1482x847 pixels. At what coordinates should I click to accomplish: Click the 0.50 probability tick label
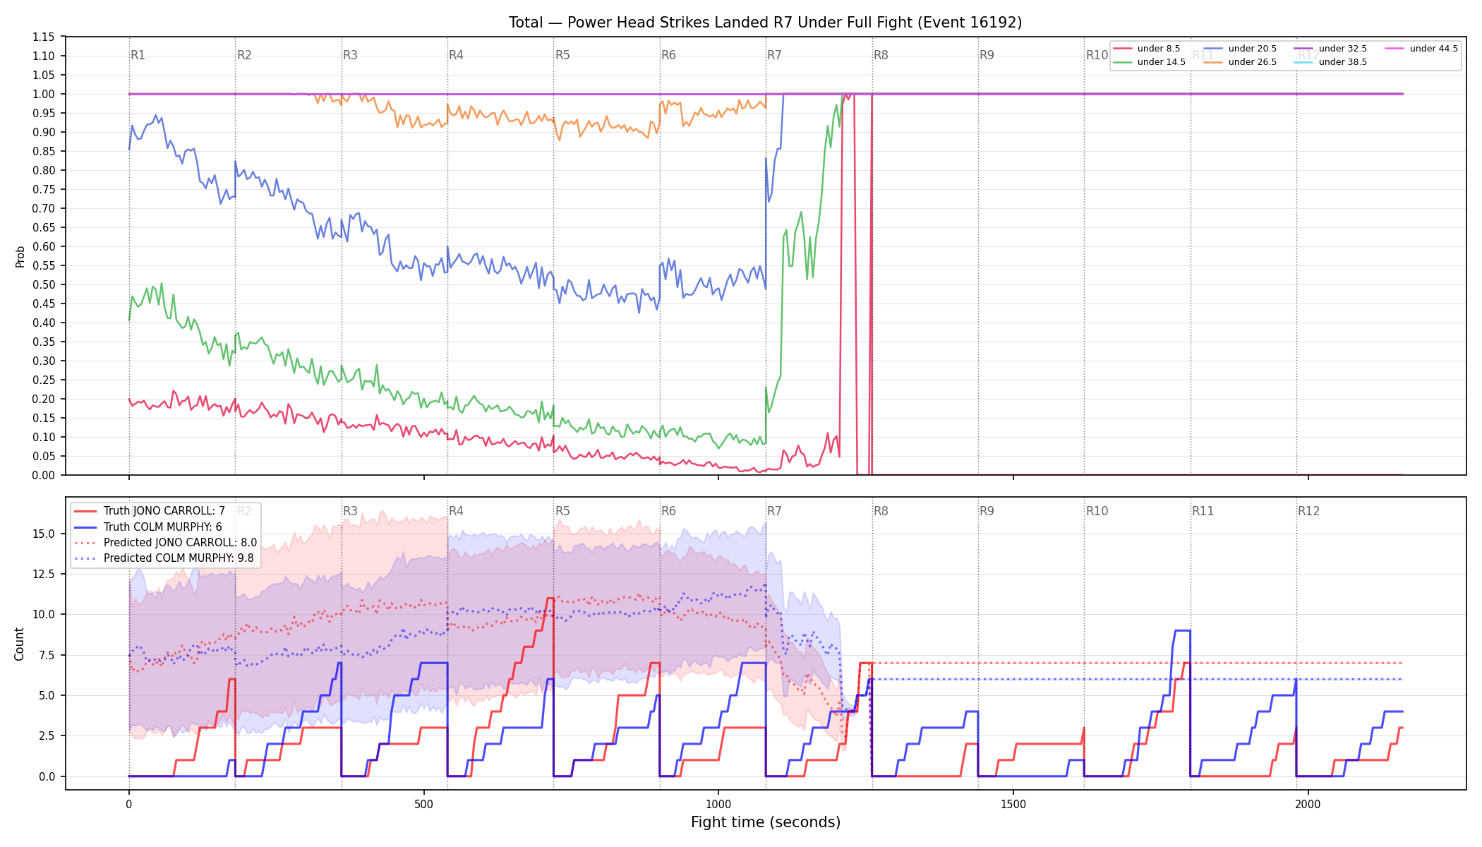tap(44, 284)
